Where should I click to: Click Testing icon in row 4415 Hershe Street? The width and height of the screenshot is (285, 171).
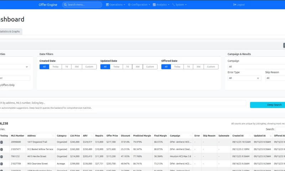tap(1, 156)
